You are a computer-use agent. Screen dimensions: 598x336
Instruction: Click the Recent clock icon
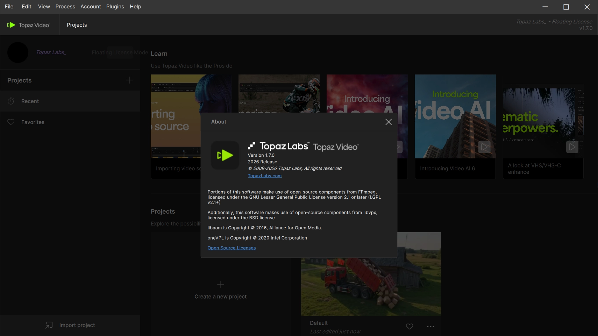11,101
